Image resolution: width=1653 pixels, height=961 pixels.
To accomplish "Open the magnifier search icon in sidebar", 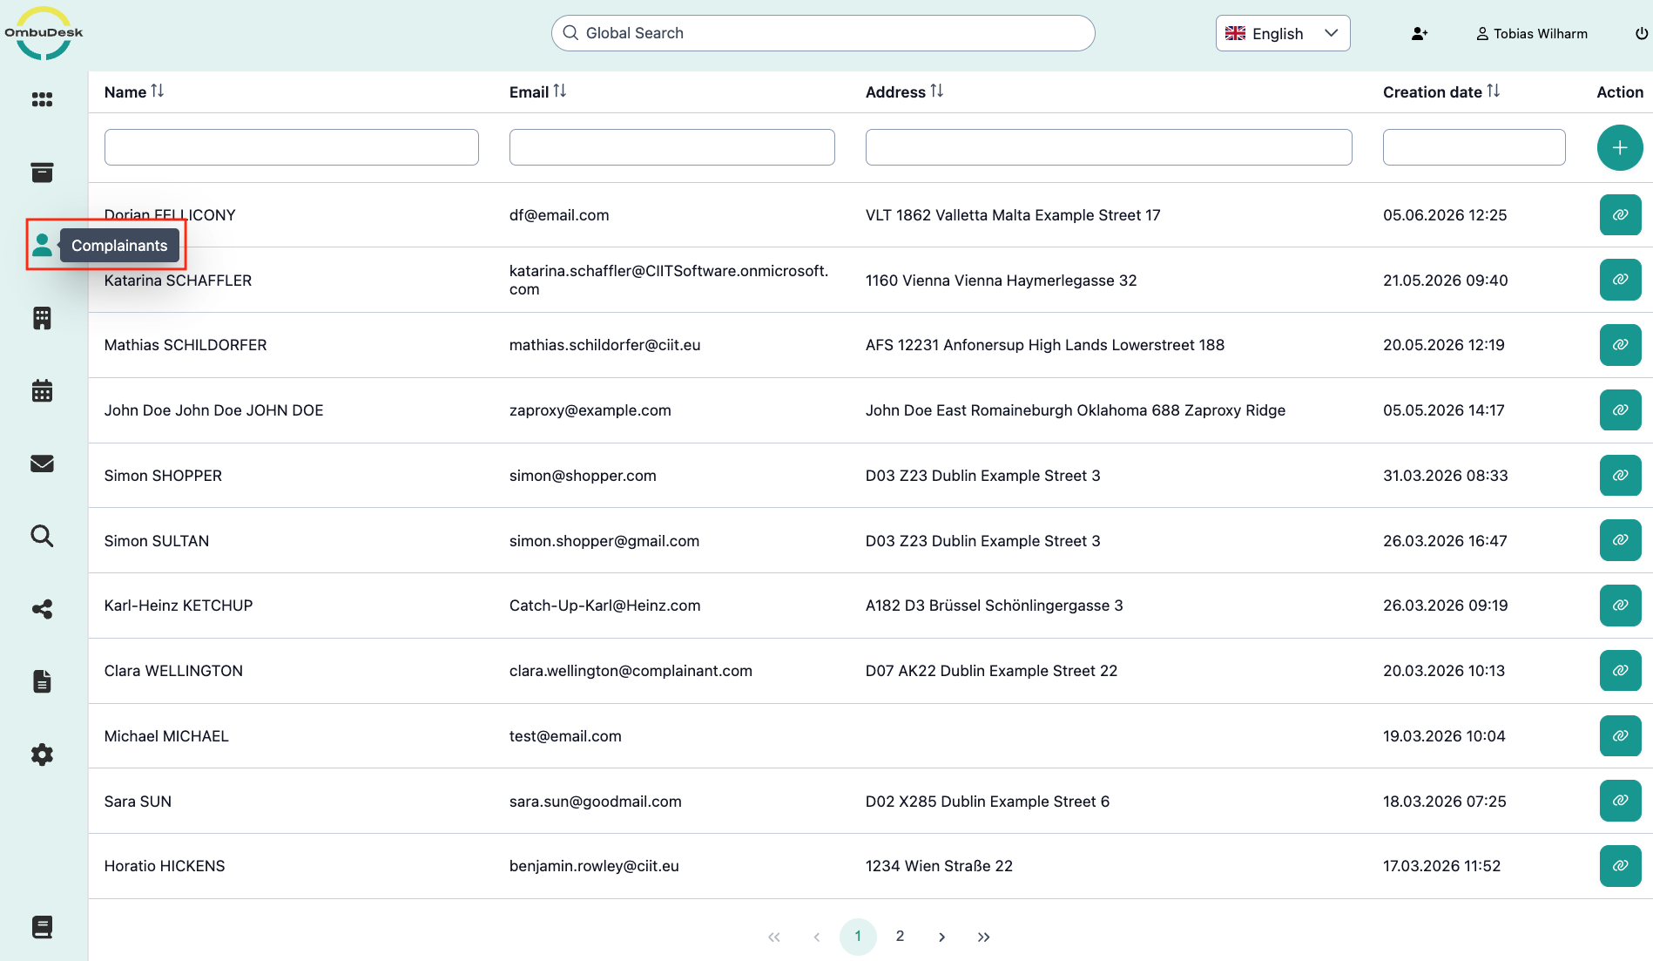I will point(42,536).
